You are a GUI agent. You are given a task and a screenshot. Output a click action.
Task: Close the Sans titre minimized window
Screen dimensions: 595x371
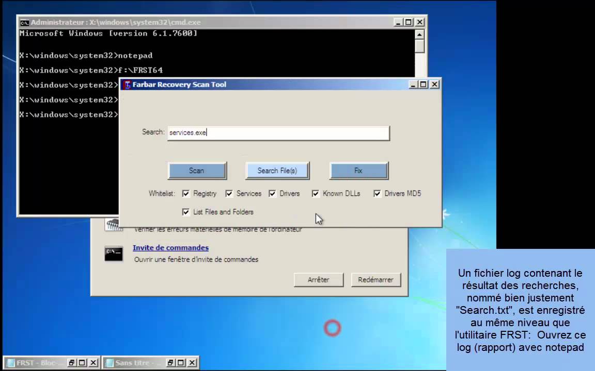[x=192, y=363]
